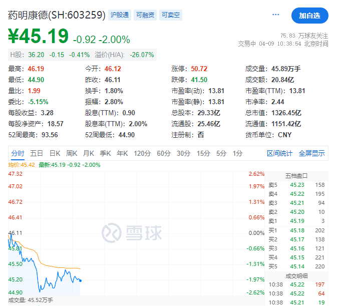The image size is (340, 306).
Task: Click the trade row with volume 64
Action: pyautogui.click(x=296, y=293)
